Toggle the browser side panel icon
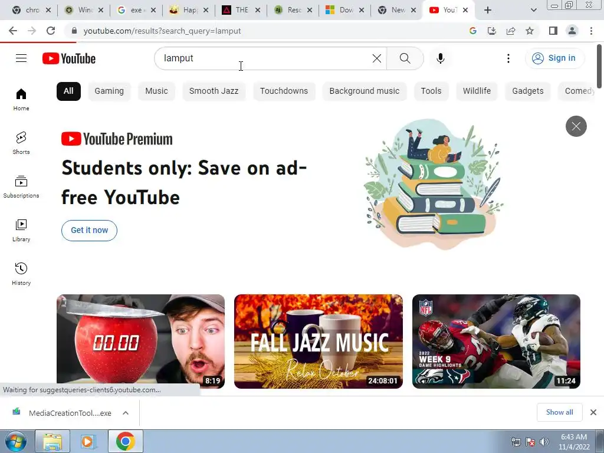Image resolution: width=604 pixels, height=453 pixels. tap(553, 31)
